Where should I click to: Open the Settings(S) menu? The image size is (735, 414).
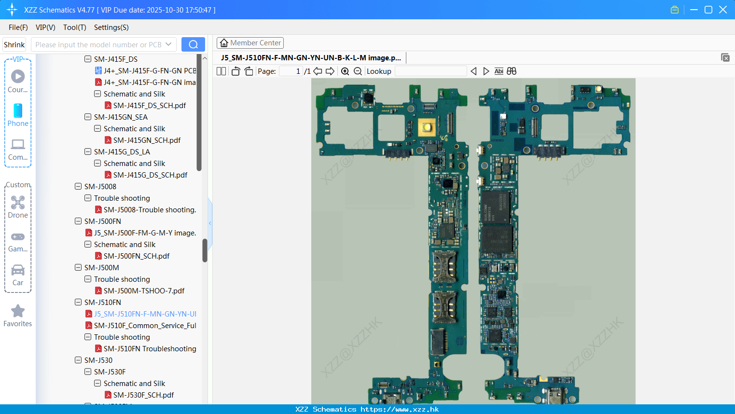point(111,28)
